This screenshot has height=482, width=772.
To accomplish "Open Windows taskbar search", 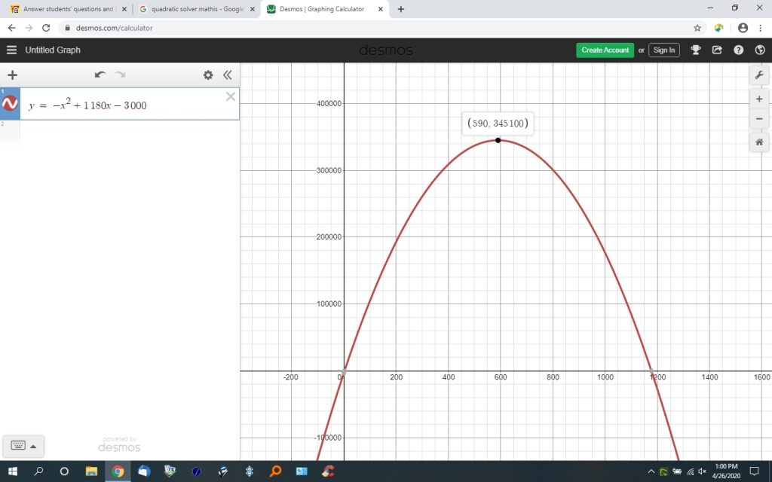I will 38,471.
